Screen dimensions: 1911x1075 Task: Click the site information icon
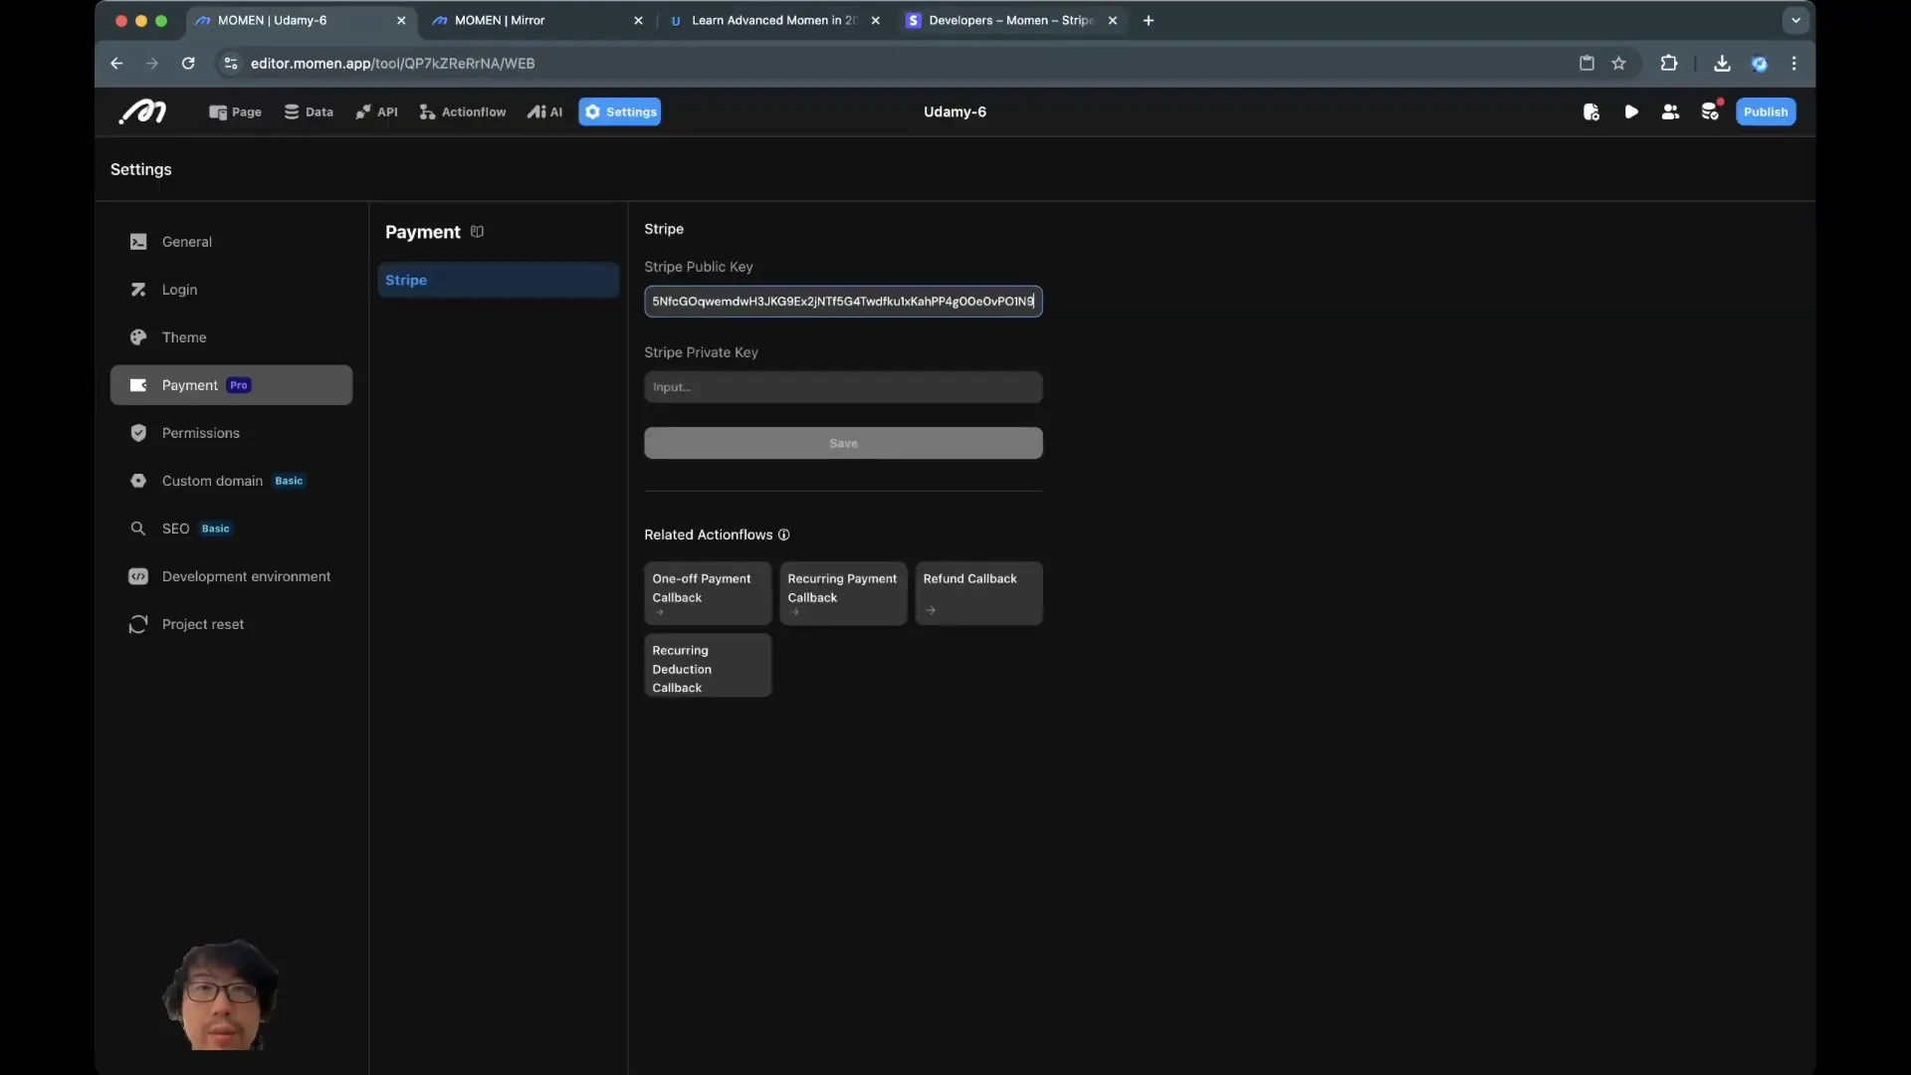pyautogui.click(x=231, y=63)
